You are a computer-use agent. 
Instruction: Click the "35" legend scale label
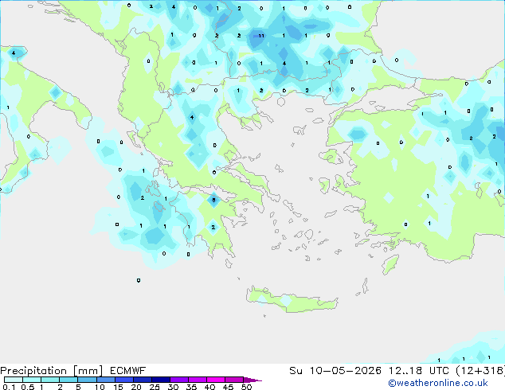(191, 387)
